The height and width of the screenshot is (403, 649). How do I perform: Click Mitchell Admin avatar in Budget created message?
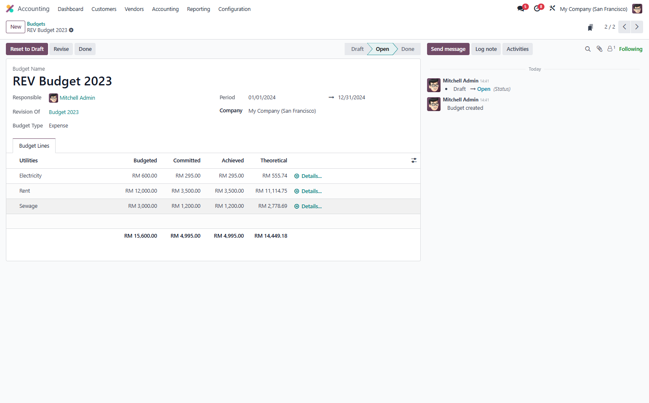pyautogui.click(x=434, y=104)
